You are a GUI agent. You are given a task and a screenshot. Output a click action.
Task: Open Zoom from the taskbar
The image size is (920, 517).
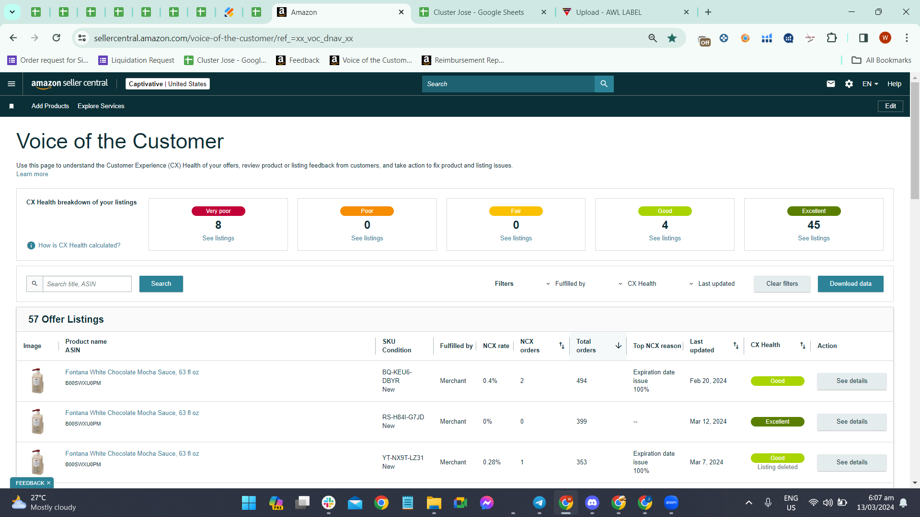coord(671,503)
